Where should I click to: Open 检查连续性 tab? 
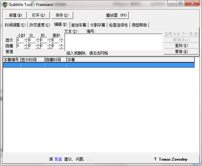tap(119, 25)
